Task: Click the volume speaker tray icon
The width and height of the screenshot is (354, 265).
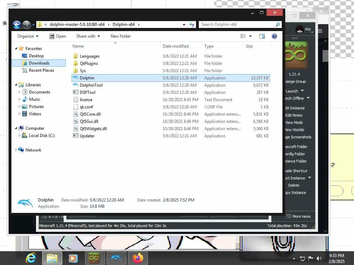Action: (x=319, y=258)
